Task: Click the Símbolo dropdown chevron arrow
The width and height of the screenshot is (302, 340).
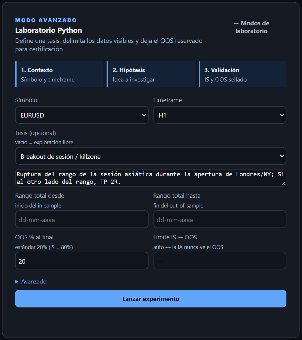Action: click(144, 115)
